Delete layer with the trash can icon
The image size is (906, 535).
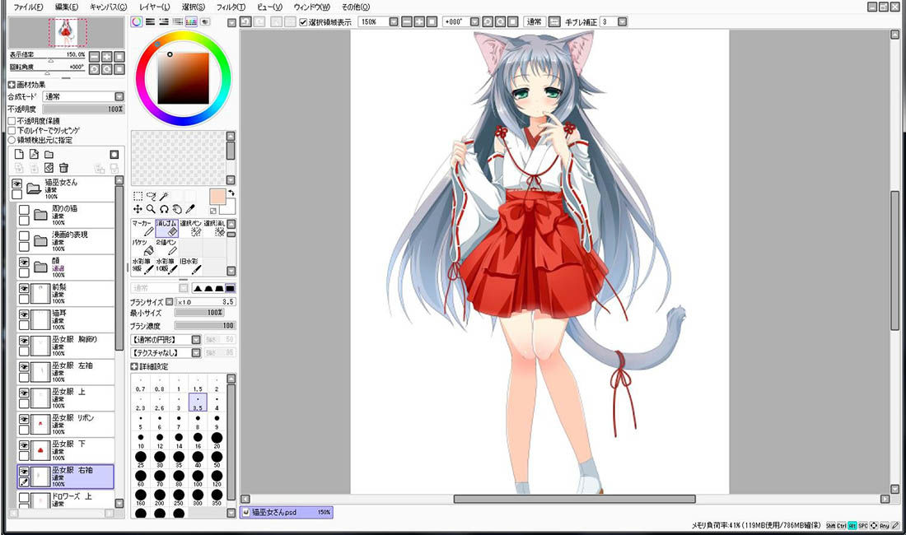[63, 167]
